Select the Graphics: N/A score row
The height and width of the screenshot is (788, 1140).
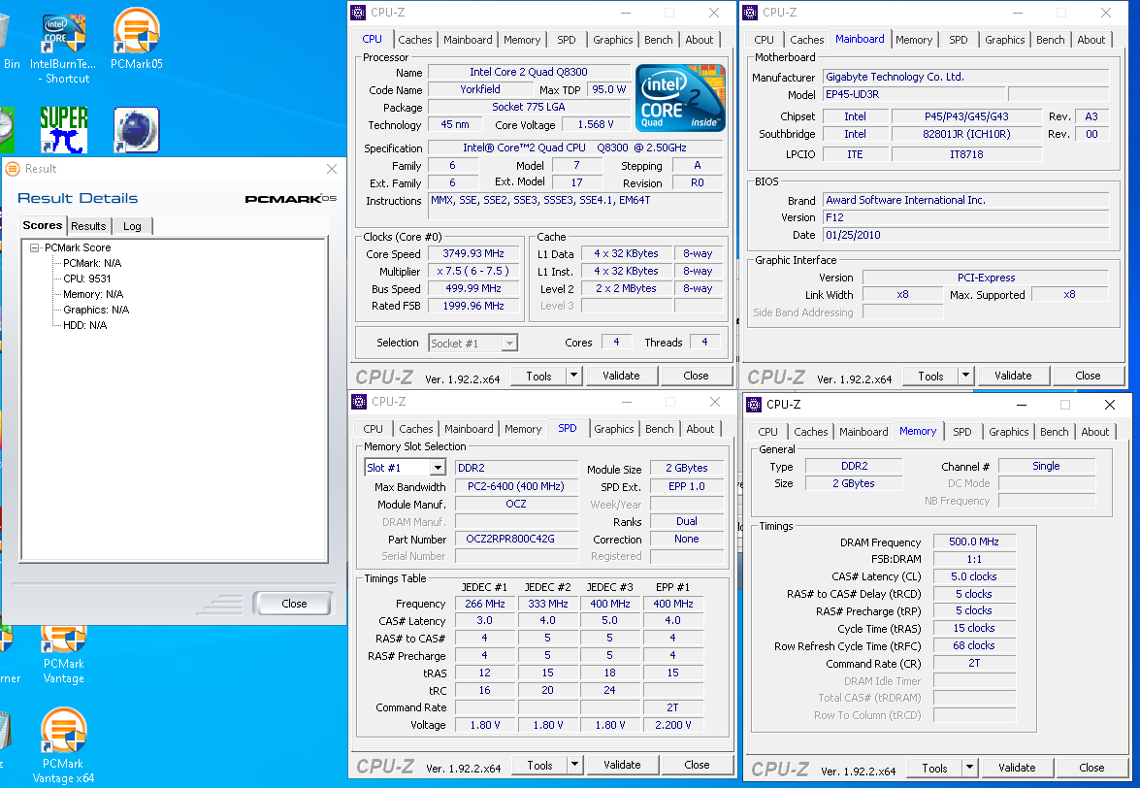click(x=96, y=310)
